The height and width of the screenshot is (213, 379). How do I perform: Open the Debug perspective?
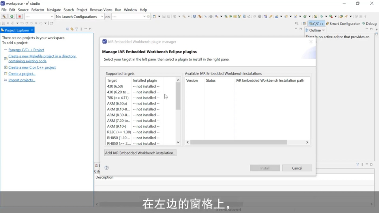point(369,24)
